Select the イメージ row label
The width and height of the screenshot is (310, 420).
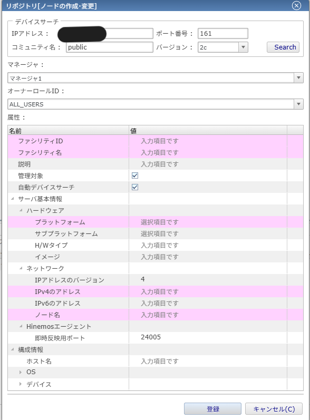[x=47, y=257]
